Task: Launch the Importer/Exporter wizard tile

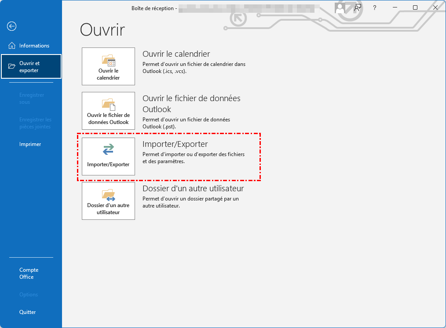Action: pyautogui.click(x=108, y=157)
